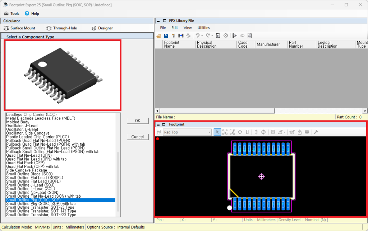Click the print icon in Footprint toolbar
This screenshot has height=231, width=368.
point(307,132)
